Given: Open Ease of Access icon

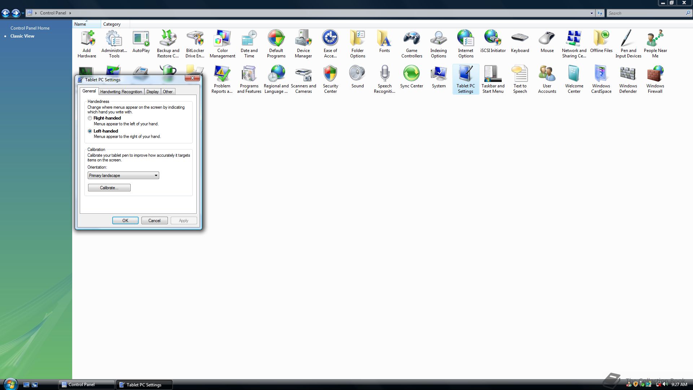Looking at the screenshot, I should click(330, 44).
